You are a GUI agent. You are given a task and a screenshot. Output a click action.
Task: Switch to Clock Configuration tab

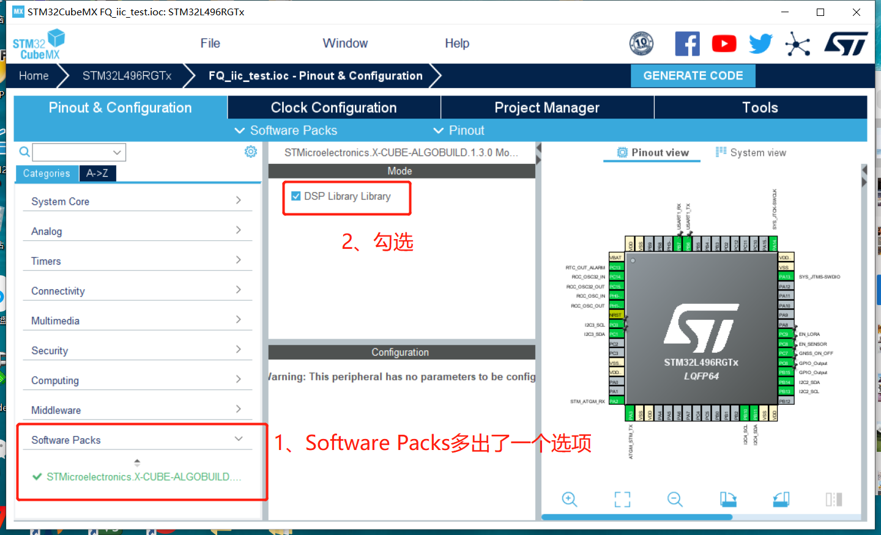tap(334, 108)
